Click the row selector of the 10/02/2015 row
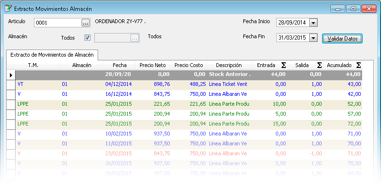Viewport: 381px width, 185px height. point(11,134)
